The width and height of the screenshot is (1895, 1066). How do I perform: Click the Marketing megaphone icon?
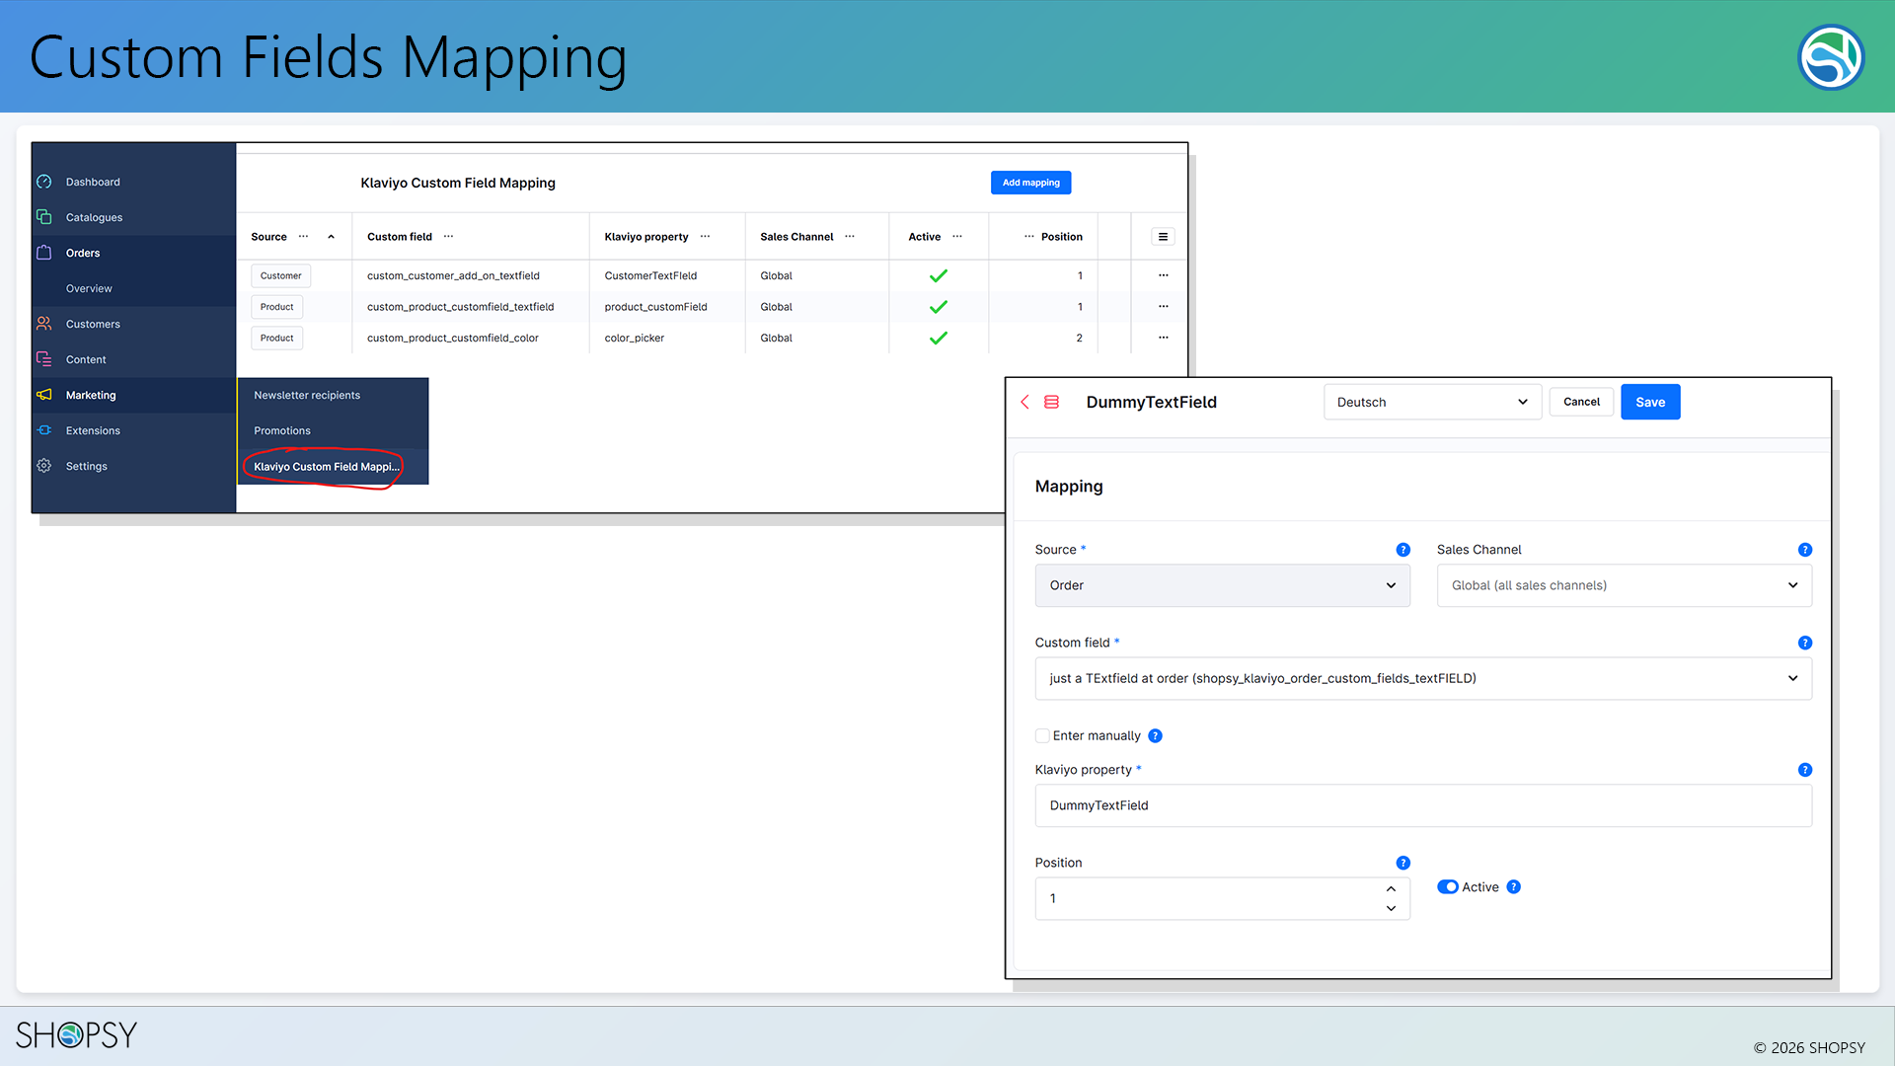[x=44, y=395]
